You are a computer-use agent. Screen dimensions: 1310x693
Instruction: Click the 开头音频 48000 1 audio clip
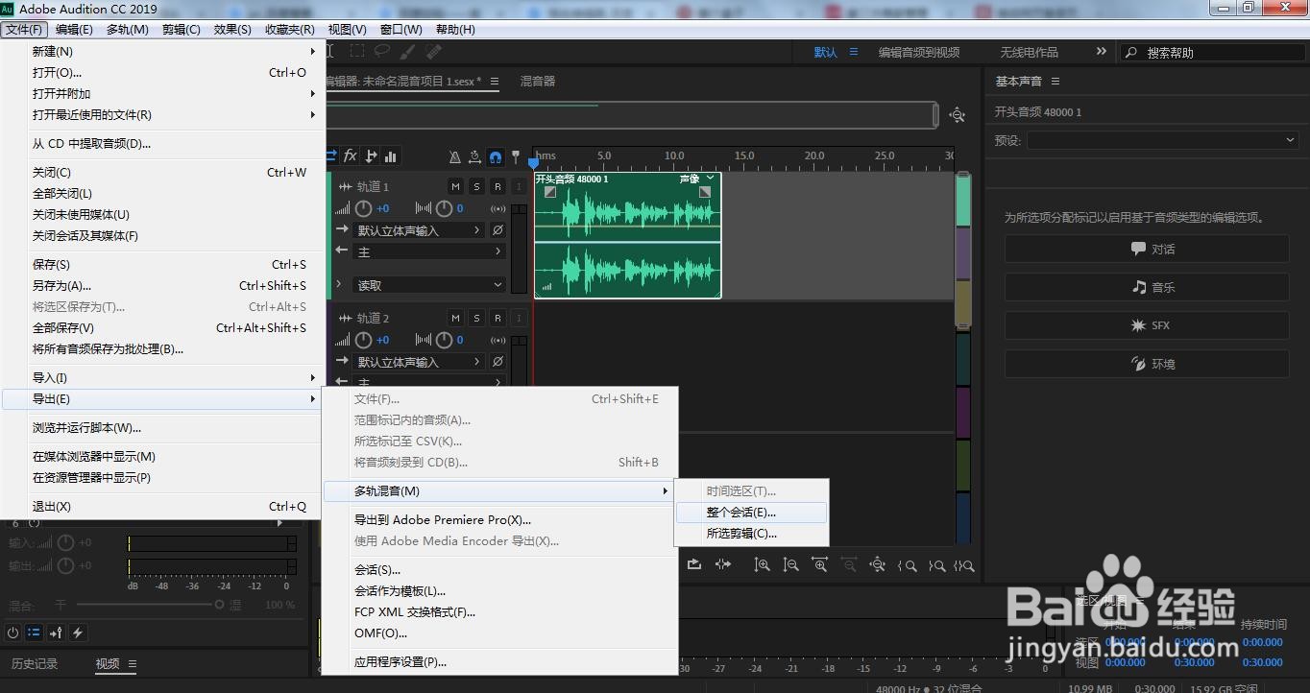pyautogui.click(x=627, y=235)
